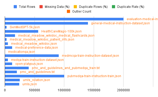Click the 500000 axis tick label
The image size is (158, 97).
click(x=34, y=90)
